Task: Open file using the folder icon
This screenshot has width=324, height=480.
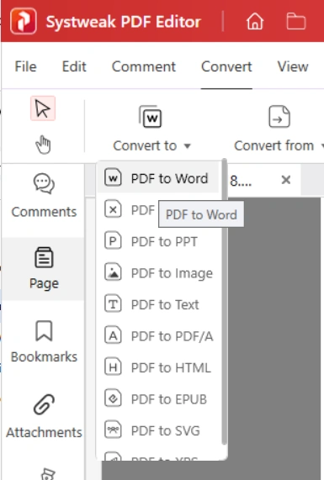Action: pyautogui.click(x=295, y=21)
